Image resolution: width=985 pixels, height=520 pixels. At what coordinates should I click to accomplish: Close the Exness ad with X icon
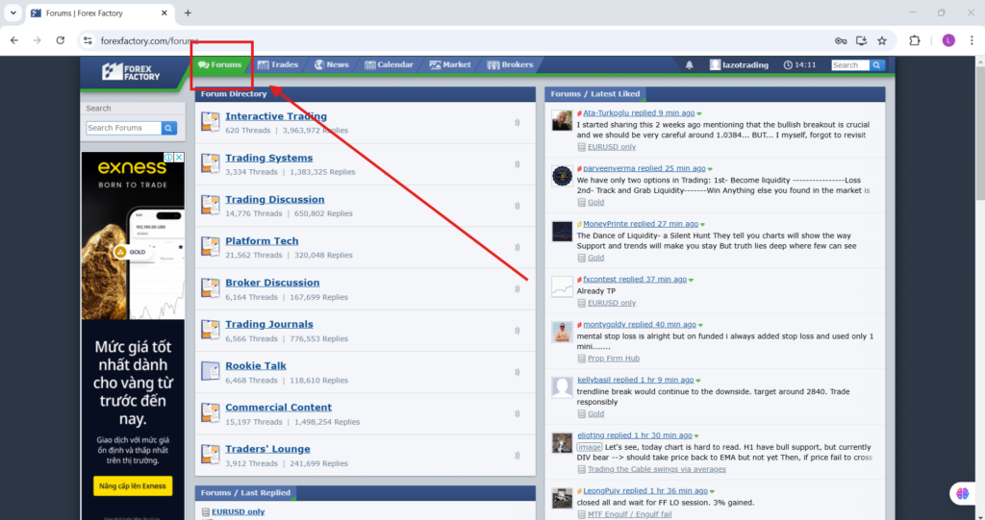179,157
